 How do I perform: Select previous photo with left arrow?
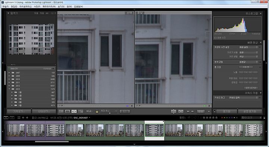pos(188,111)
